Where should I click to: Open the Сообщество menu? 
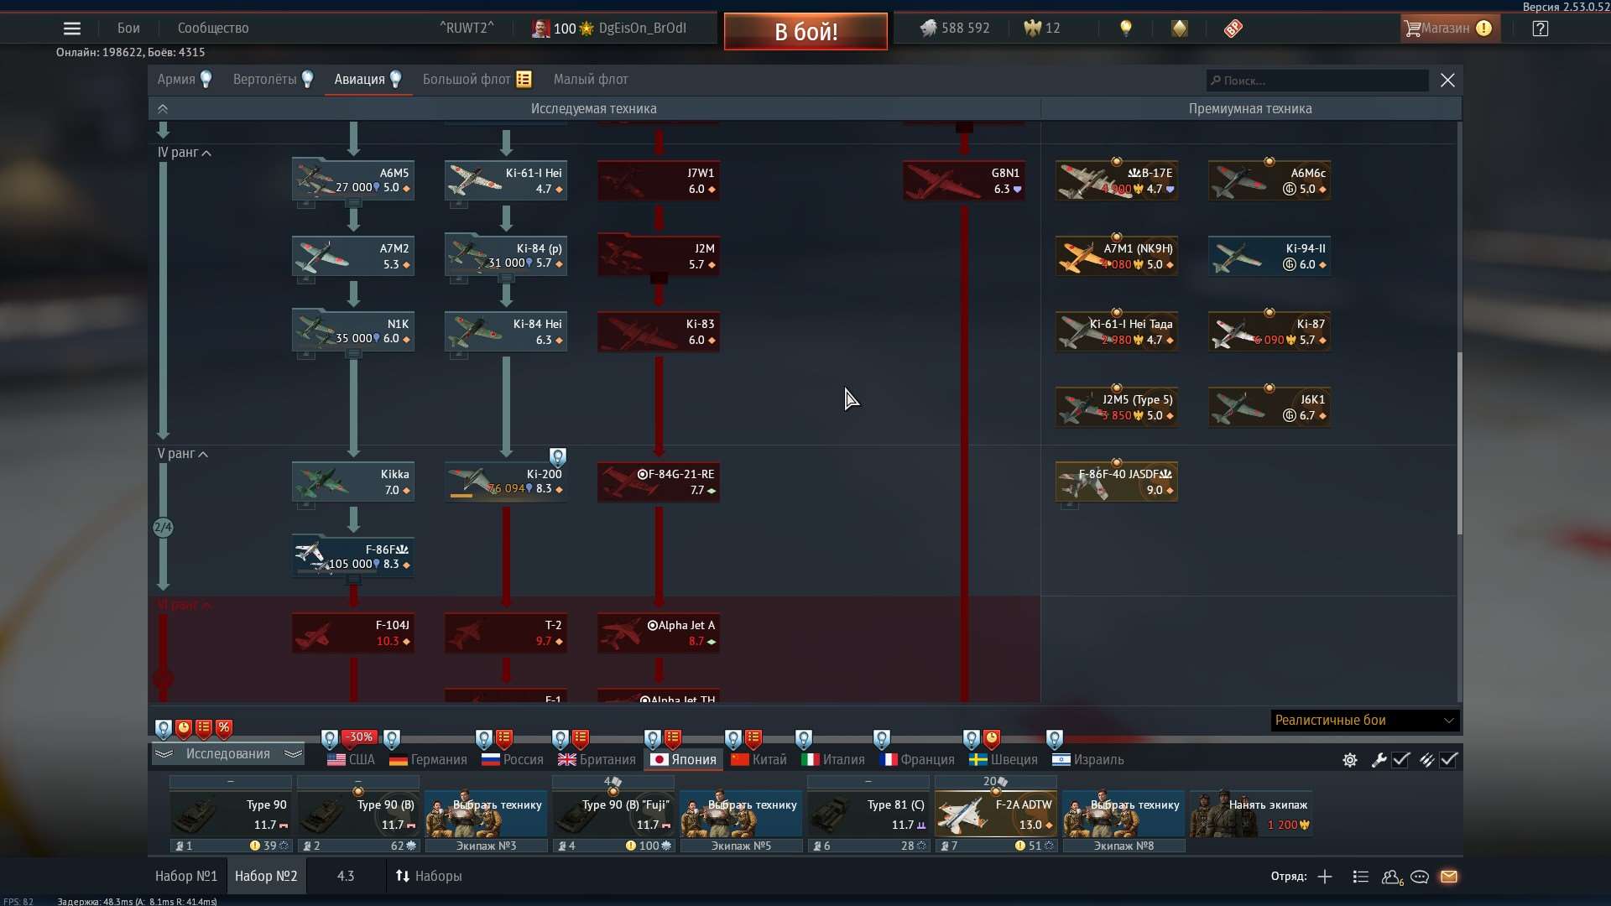pyautogui.click(x=212, y=28)
